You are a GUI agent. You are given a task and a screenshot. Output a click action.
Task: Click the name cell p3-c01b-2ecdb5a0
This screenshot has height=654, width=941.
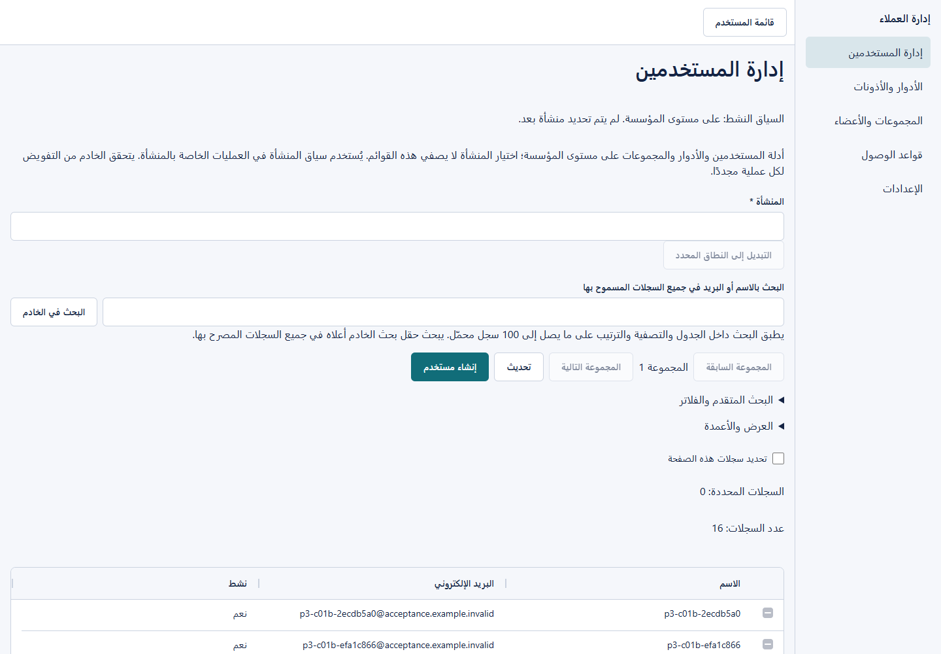(702, 613)
